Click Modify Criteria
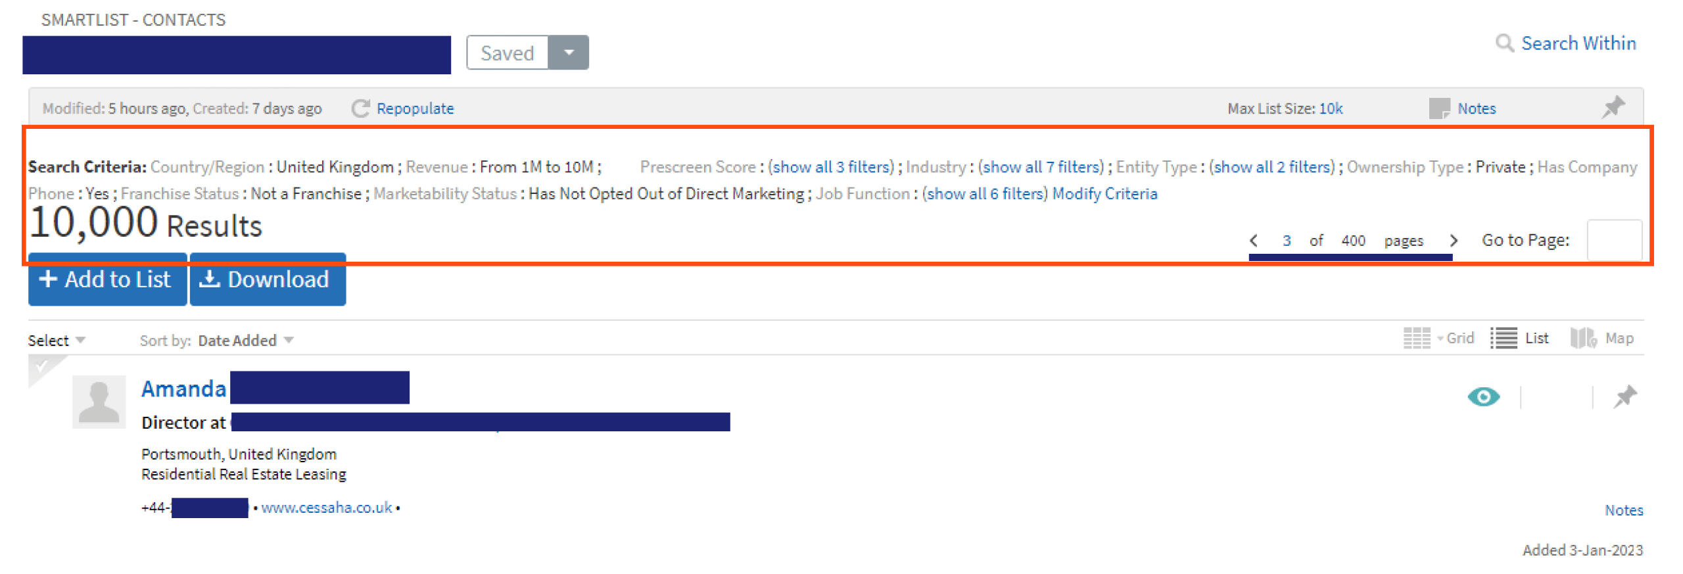Image resolution: width=1683 pixels, height=574 pixels. (x=1105, y=193)
